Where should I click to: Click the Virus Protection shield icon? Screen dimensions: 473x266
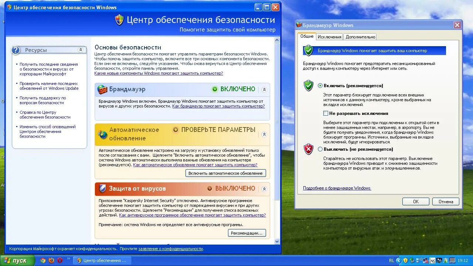(102, 188)
